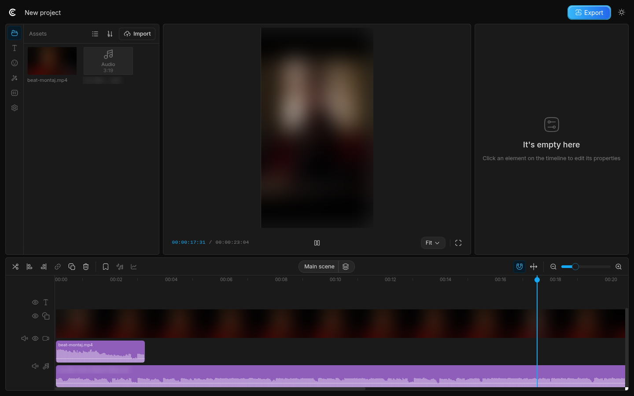Mute the video track audio

coord(25,338)
